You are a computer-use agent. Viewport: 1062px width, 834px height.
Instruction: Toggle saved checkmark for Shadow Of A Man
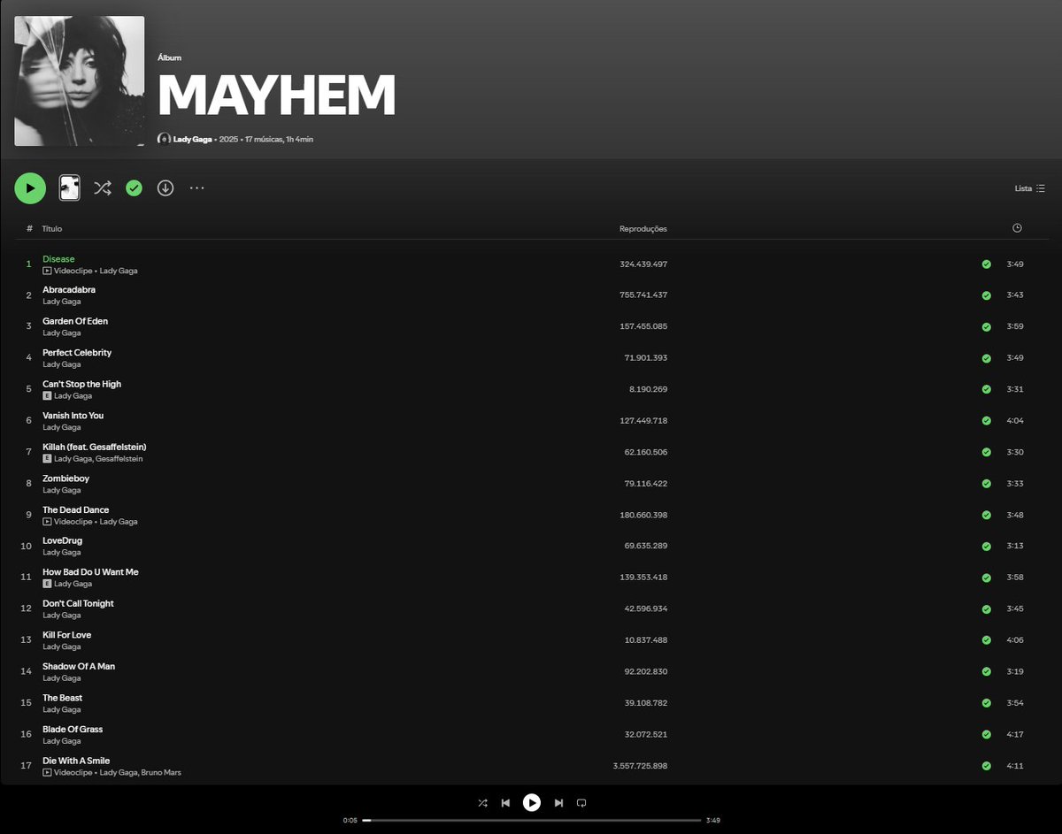[x=986, y=671]
